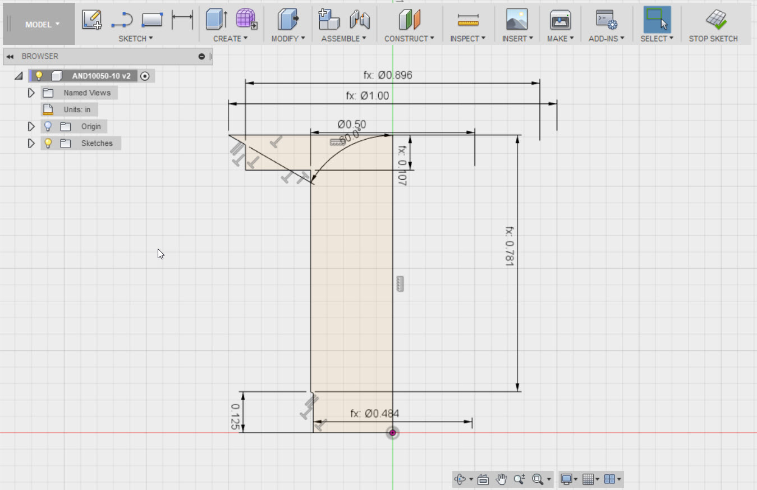This screenshot has height=490, width=757.
Task: Collapse the BROWSER panel
Action: [8, 56]
